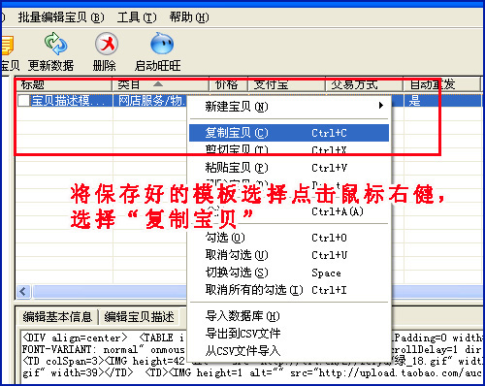
Task: Click the list's horizontal scrollbar track
Action: (110, 292)
